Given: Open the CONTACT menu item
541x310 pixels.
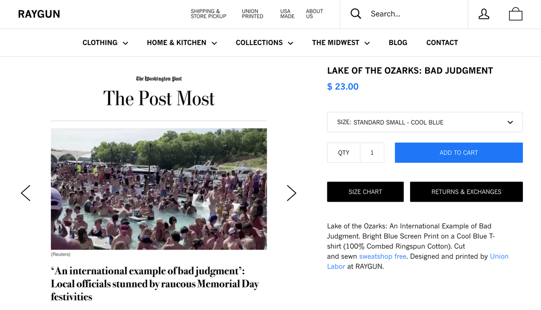Looking at the screenshot, I should (x=442, y=42).
